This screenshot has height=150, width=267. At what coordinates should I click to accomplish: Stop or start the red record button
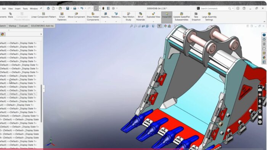point(260,95)
